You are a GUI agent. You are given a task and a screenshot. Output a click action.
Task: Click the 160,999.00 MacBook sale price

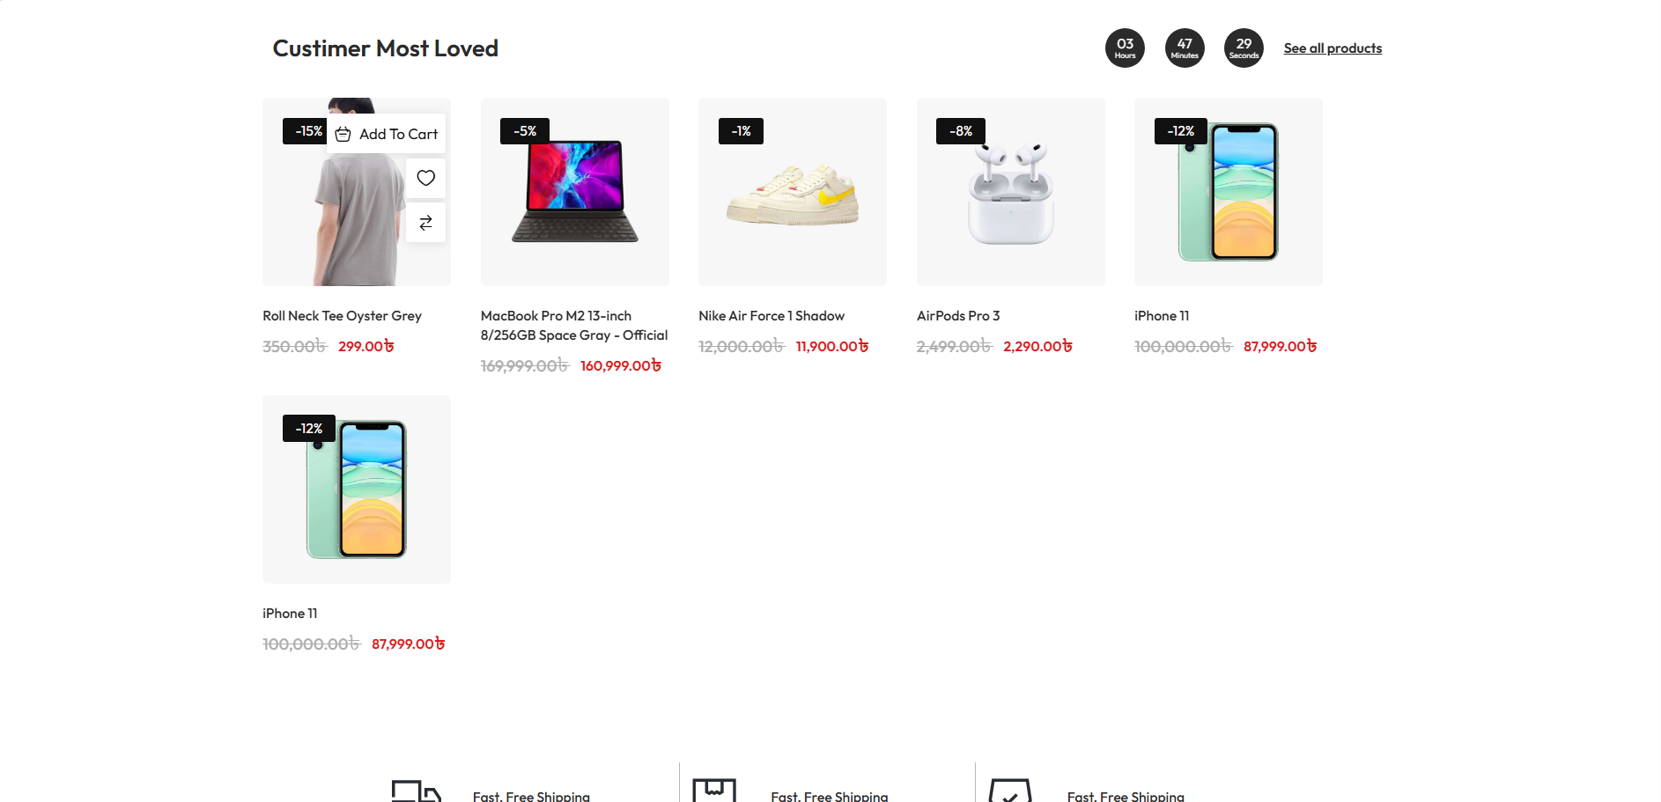point(620,366)
